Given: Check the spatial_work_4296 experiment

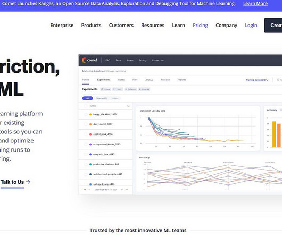Looking at the screenshot, I should [x=86, y=135].
